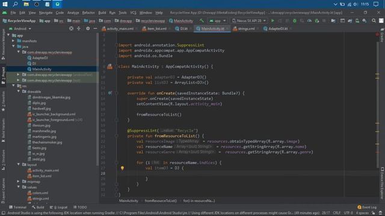Click the override gutter icon next to onCreate

pyautogui.click(x=109, y=93)
